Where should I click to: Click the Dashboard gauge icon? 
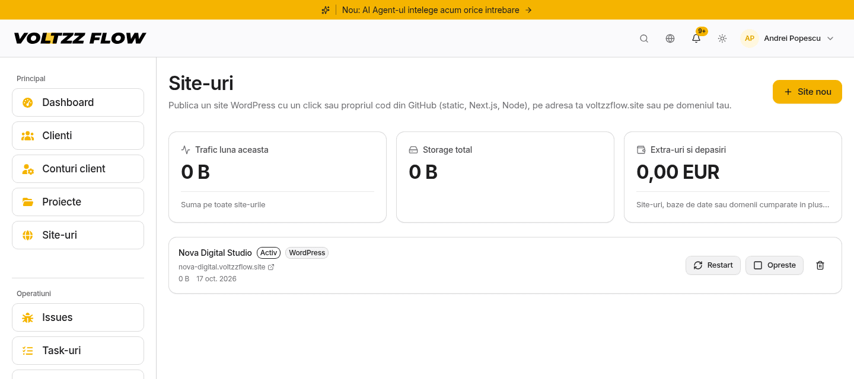(28, 102)
